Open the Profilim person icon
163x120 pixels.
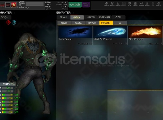147,4
